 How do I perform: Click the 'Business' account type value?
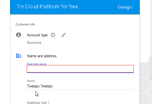click(x=34, y=43)
